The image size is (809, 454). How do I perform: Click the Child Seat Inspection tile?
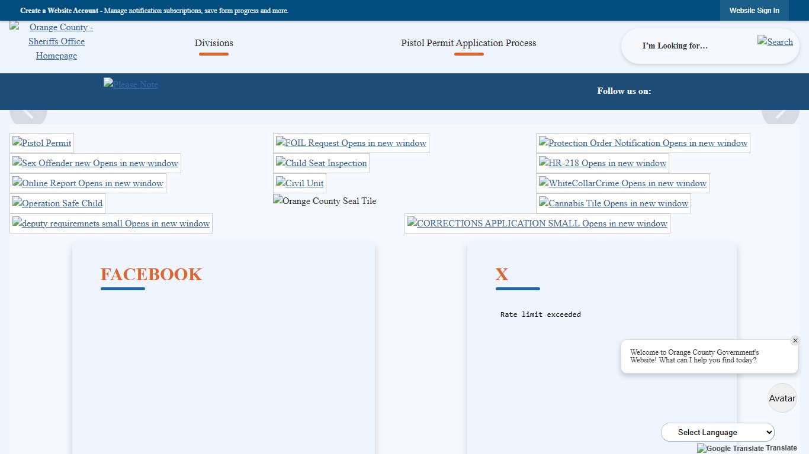coord(321,163)
